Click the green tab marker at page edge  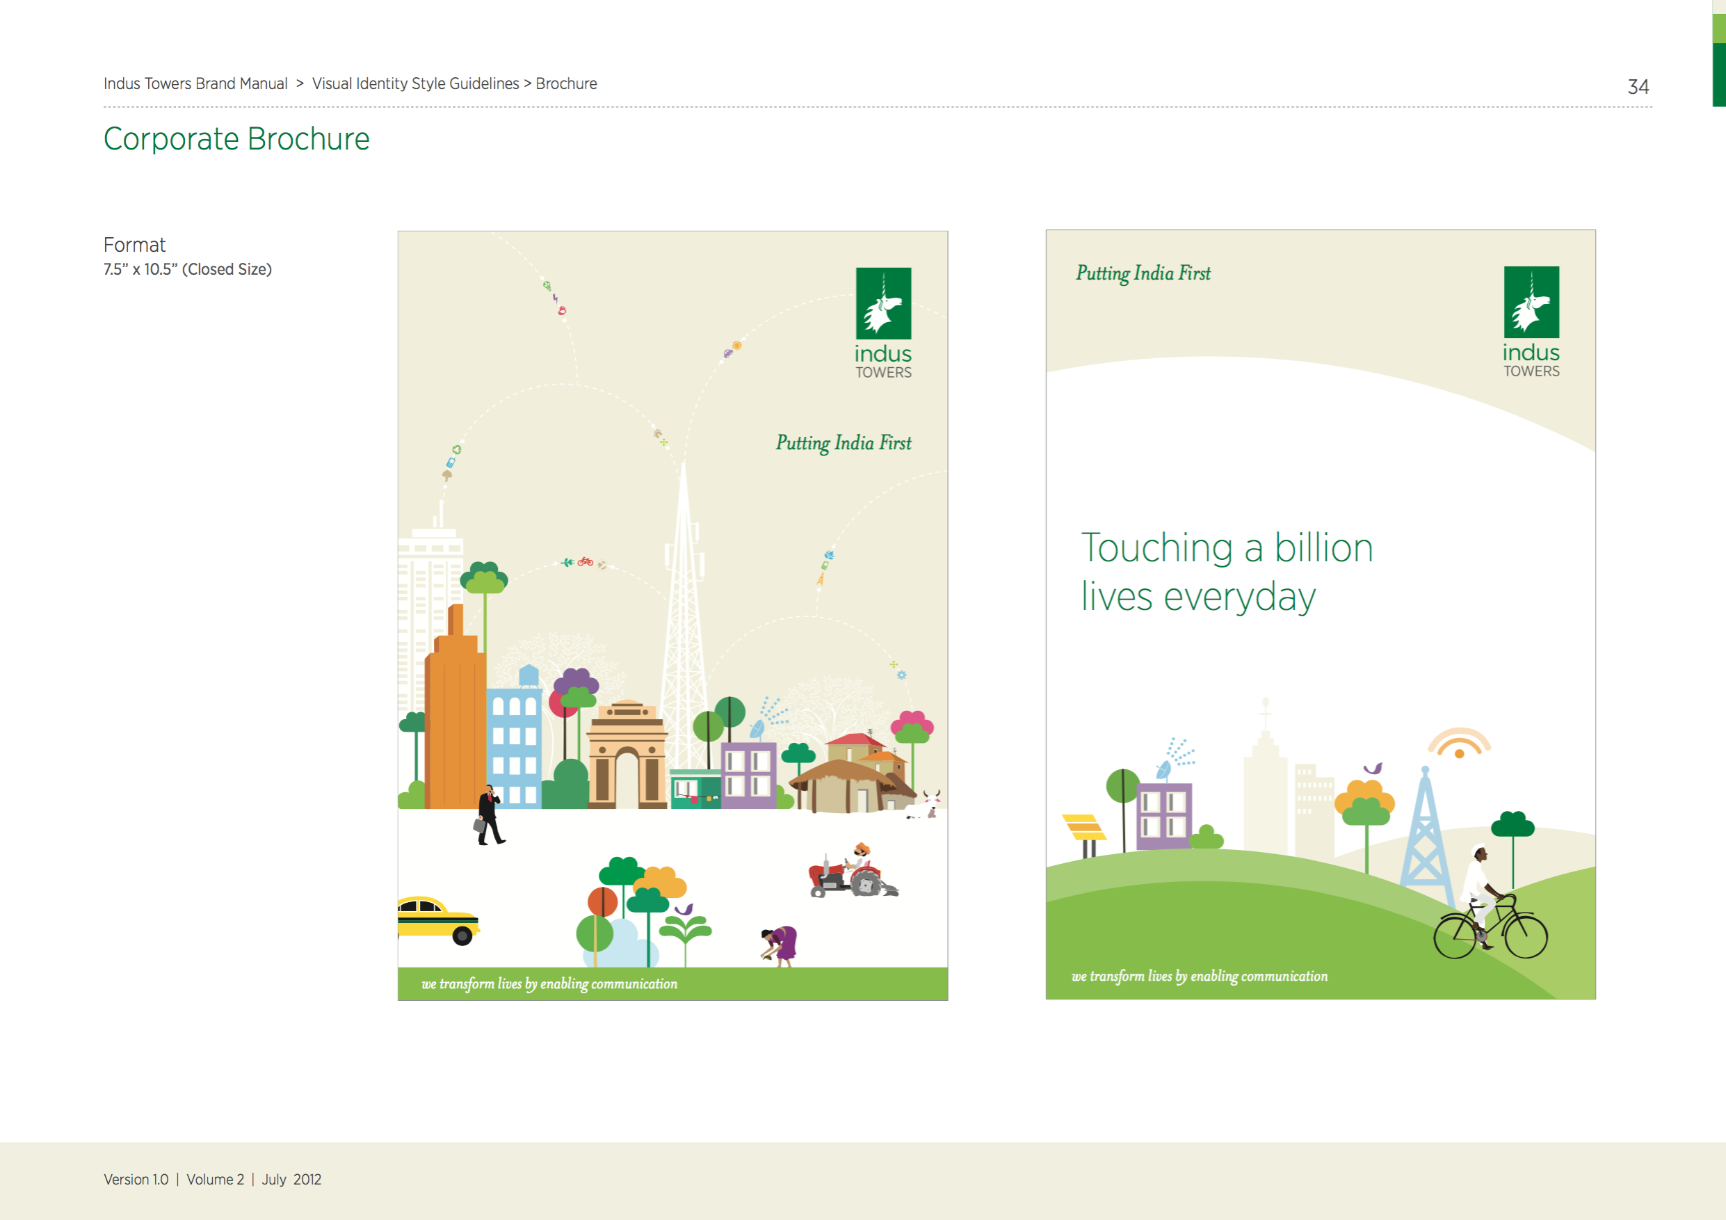pyautogui.click(x=1718, y=60)
